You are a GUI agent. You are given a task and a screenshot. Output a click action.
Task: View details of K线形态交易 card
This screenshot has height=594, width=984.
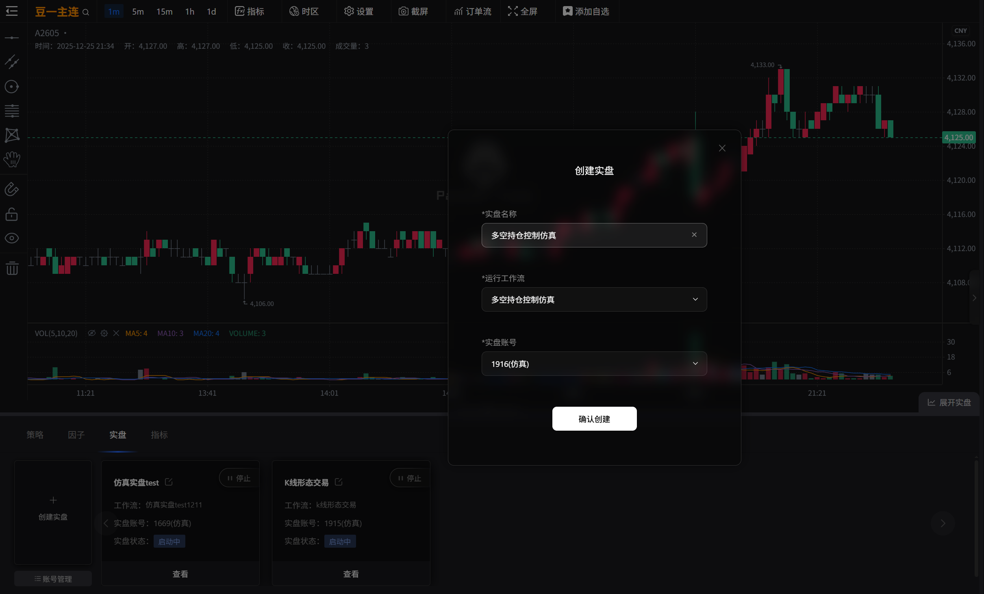[351, 574]
